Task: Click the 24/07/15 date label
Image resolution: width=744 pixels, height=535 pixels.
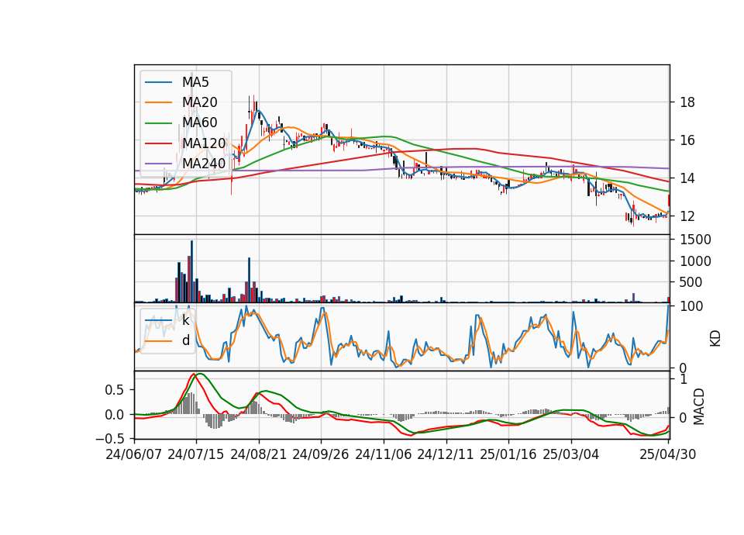Action: [196, 454]
